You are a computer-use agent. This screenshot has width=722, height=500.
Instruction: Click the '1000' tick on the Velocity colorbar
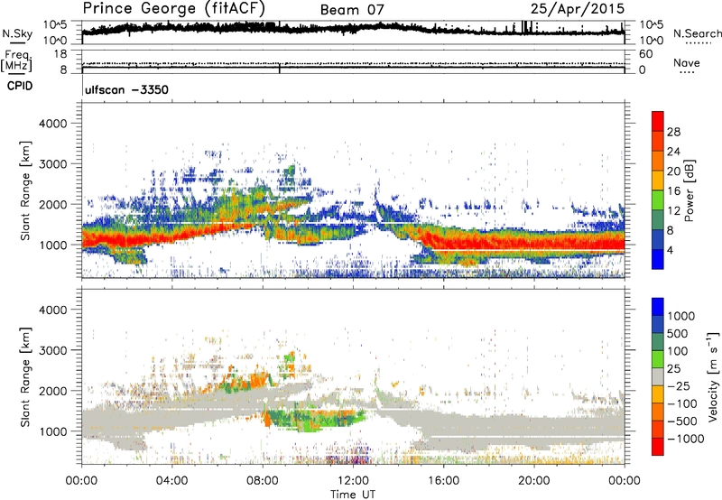coord(681,316)
